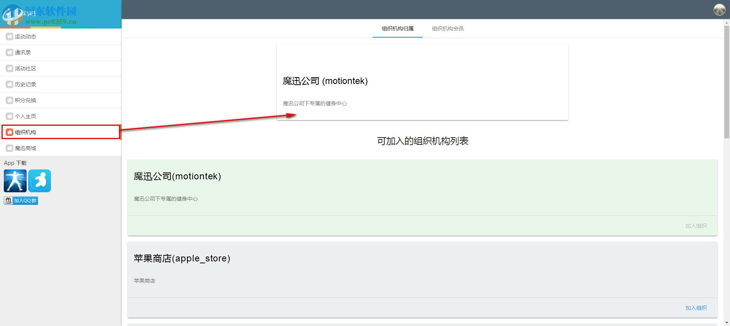Click the 苹果商店(apple_store) card title
The width and height of the screenshot is (730, 326).
pyautogui.click(x=182, y=258)
